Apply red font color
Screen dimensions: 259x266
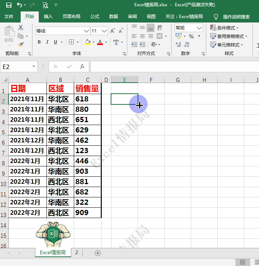100,42
